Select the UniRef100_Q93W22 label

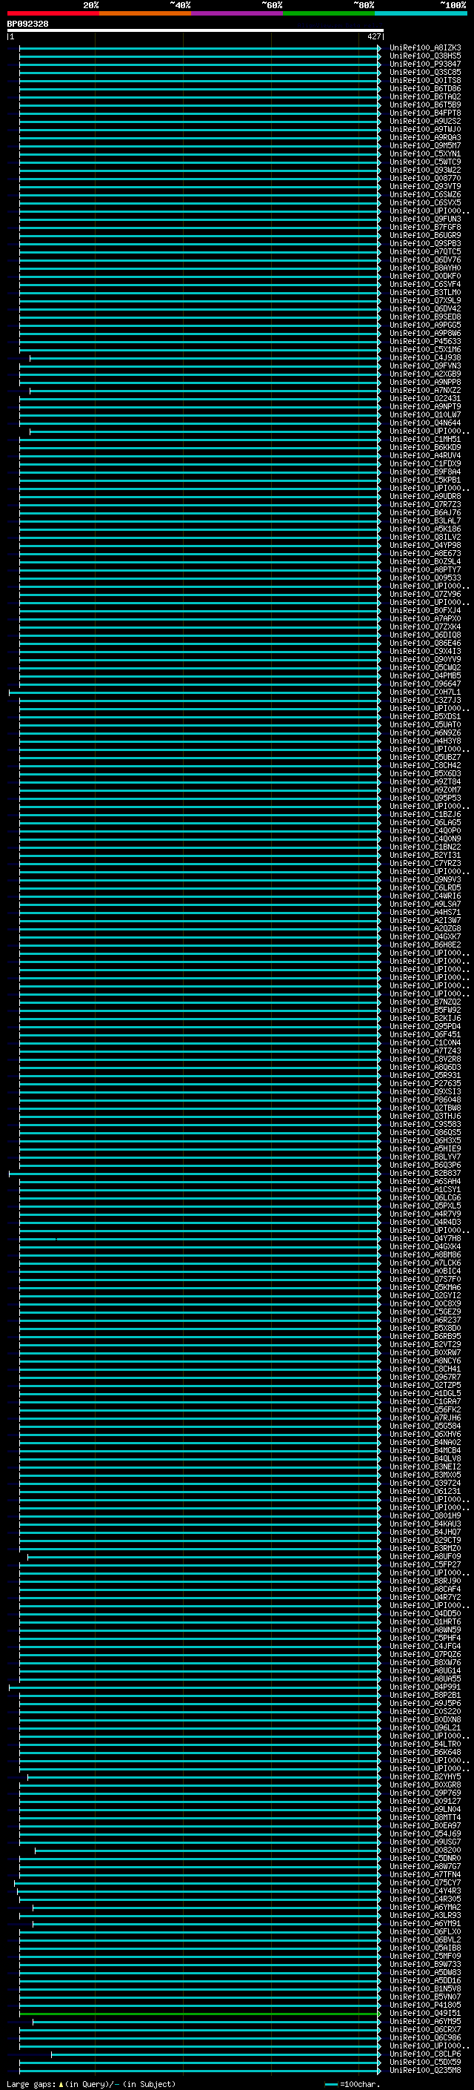point(425,171)
